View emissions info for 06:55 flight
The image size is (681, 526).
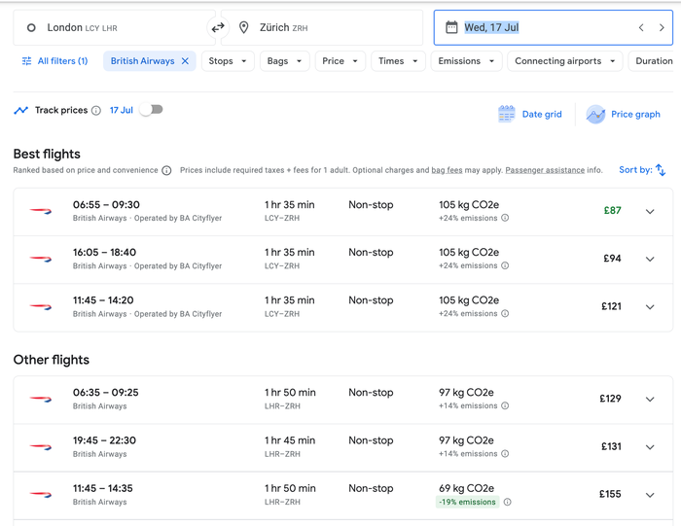[505, 218]
